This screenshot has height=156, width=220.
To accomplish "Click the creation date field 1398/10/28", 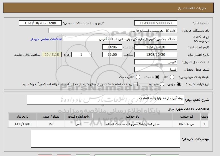I will 156,47.
